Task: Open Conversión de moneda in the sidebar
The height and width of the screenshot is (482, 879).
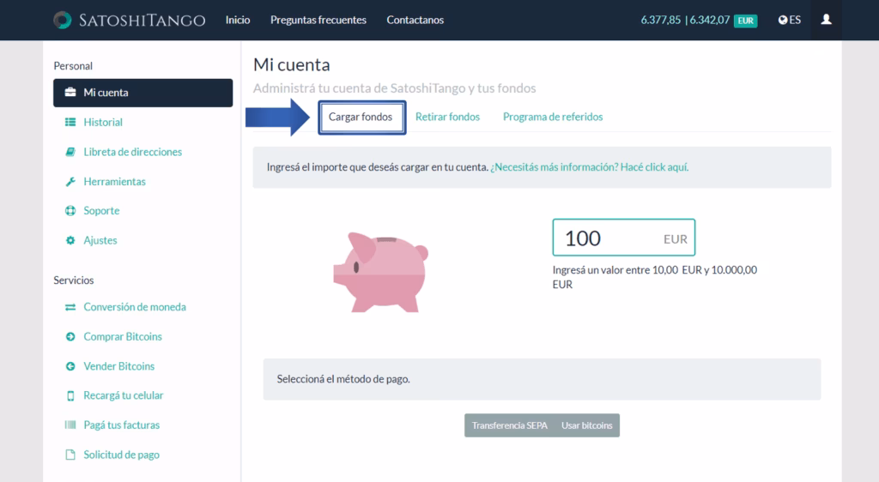Action: pos(135,307)
